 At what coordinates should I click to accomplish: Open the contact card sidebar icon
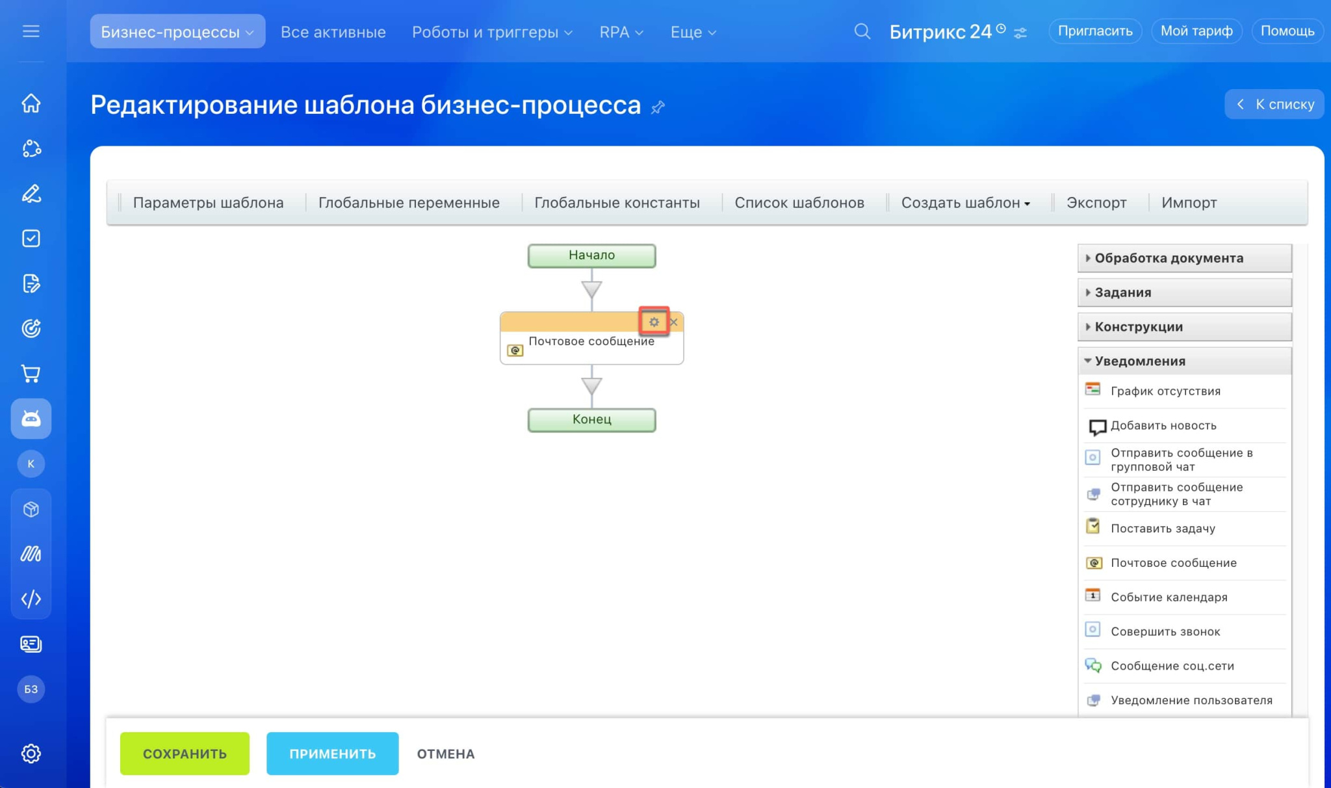tap(31, 644)
